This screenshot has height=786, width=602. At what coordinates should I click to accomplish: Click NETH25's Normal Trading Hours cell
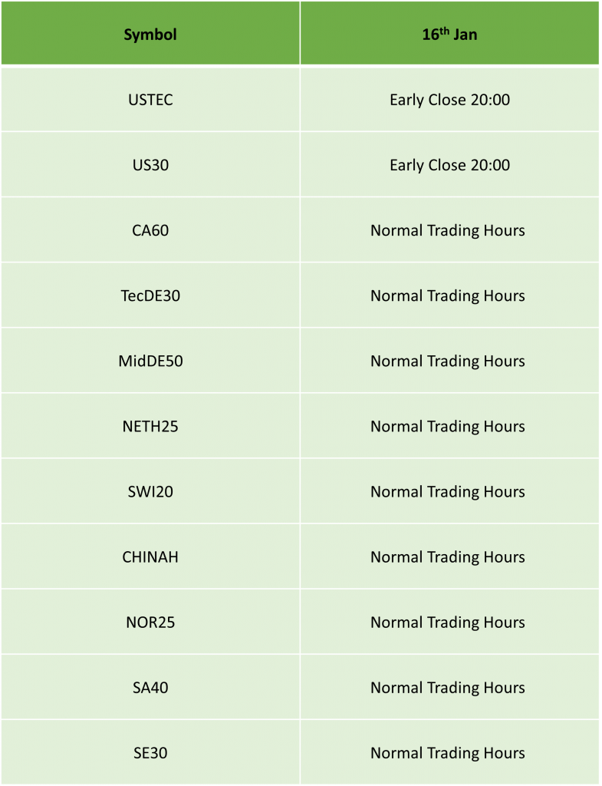coord(449,426)
